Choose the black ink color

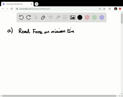[x=80, y=17]
